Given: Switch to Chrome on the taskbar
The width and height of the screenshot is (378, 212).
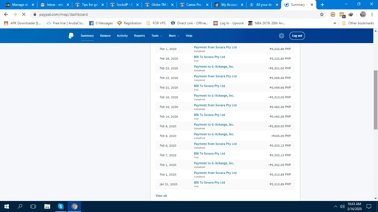Looking at the screenshot, I should coord(74,206).
